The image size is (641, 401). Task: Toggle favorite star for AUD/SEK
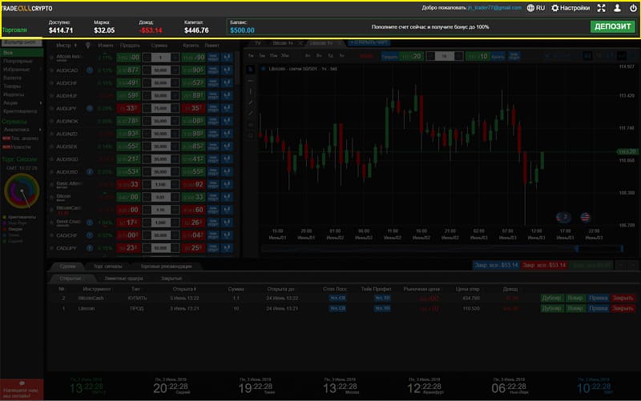coord(51,146)
